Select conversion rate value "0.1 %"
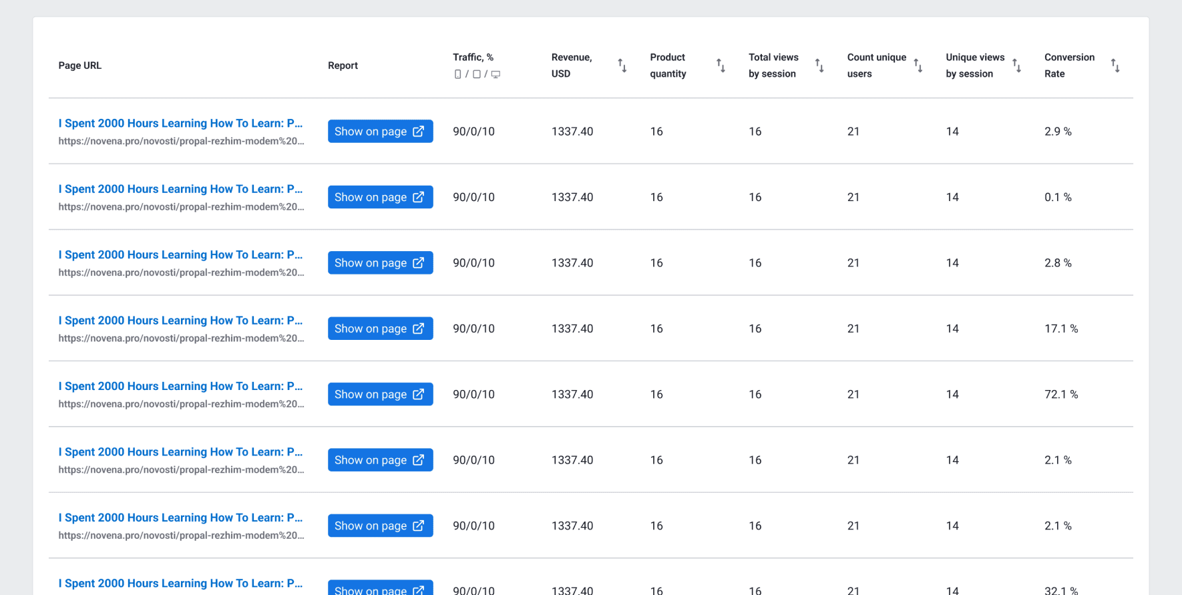The image size is (1182, 595). coord(1058,197)
